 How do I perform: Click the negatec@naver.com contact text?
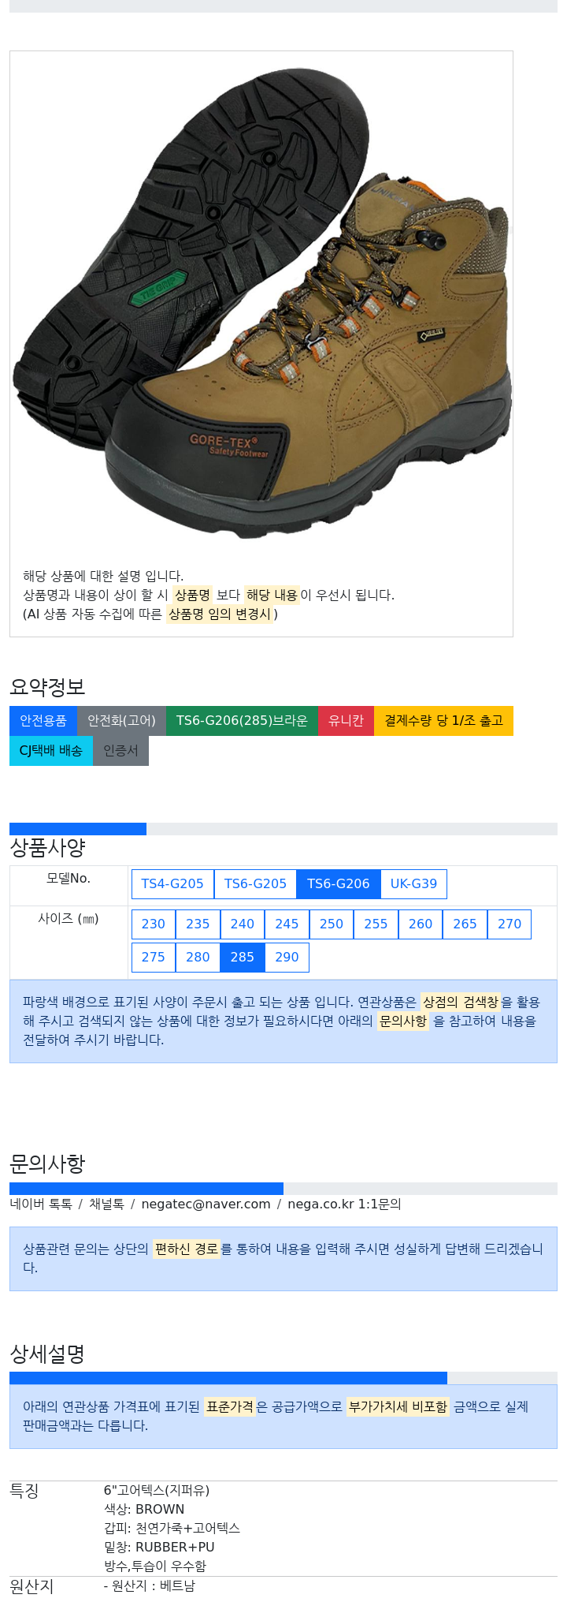tap(206, 1204)
